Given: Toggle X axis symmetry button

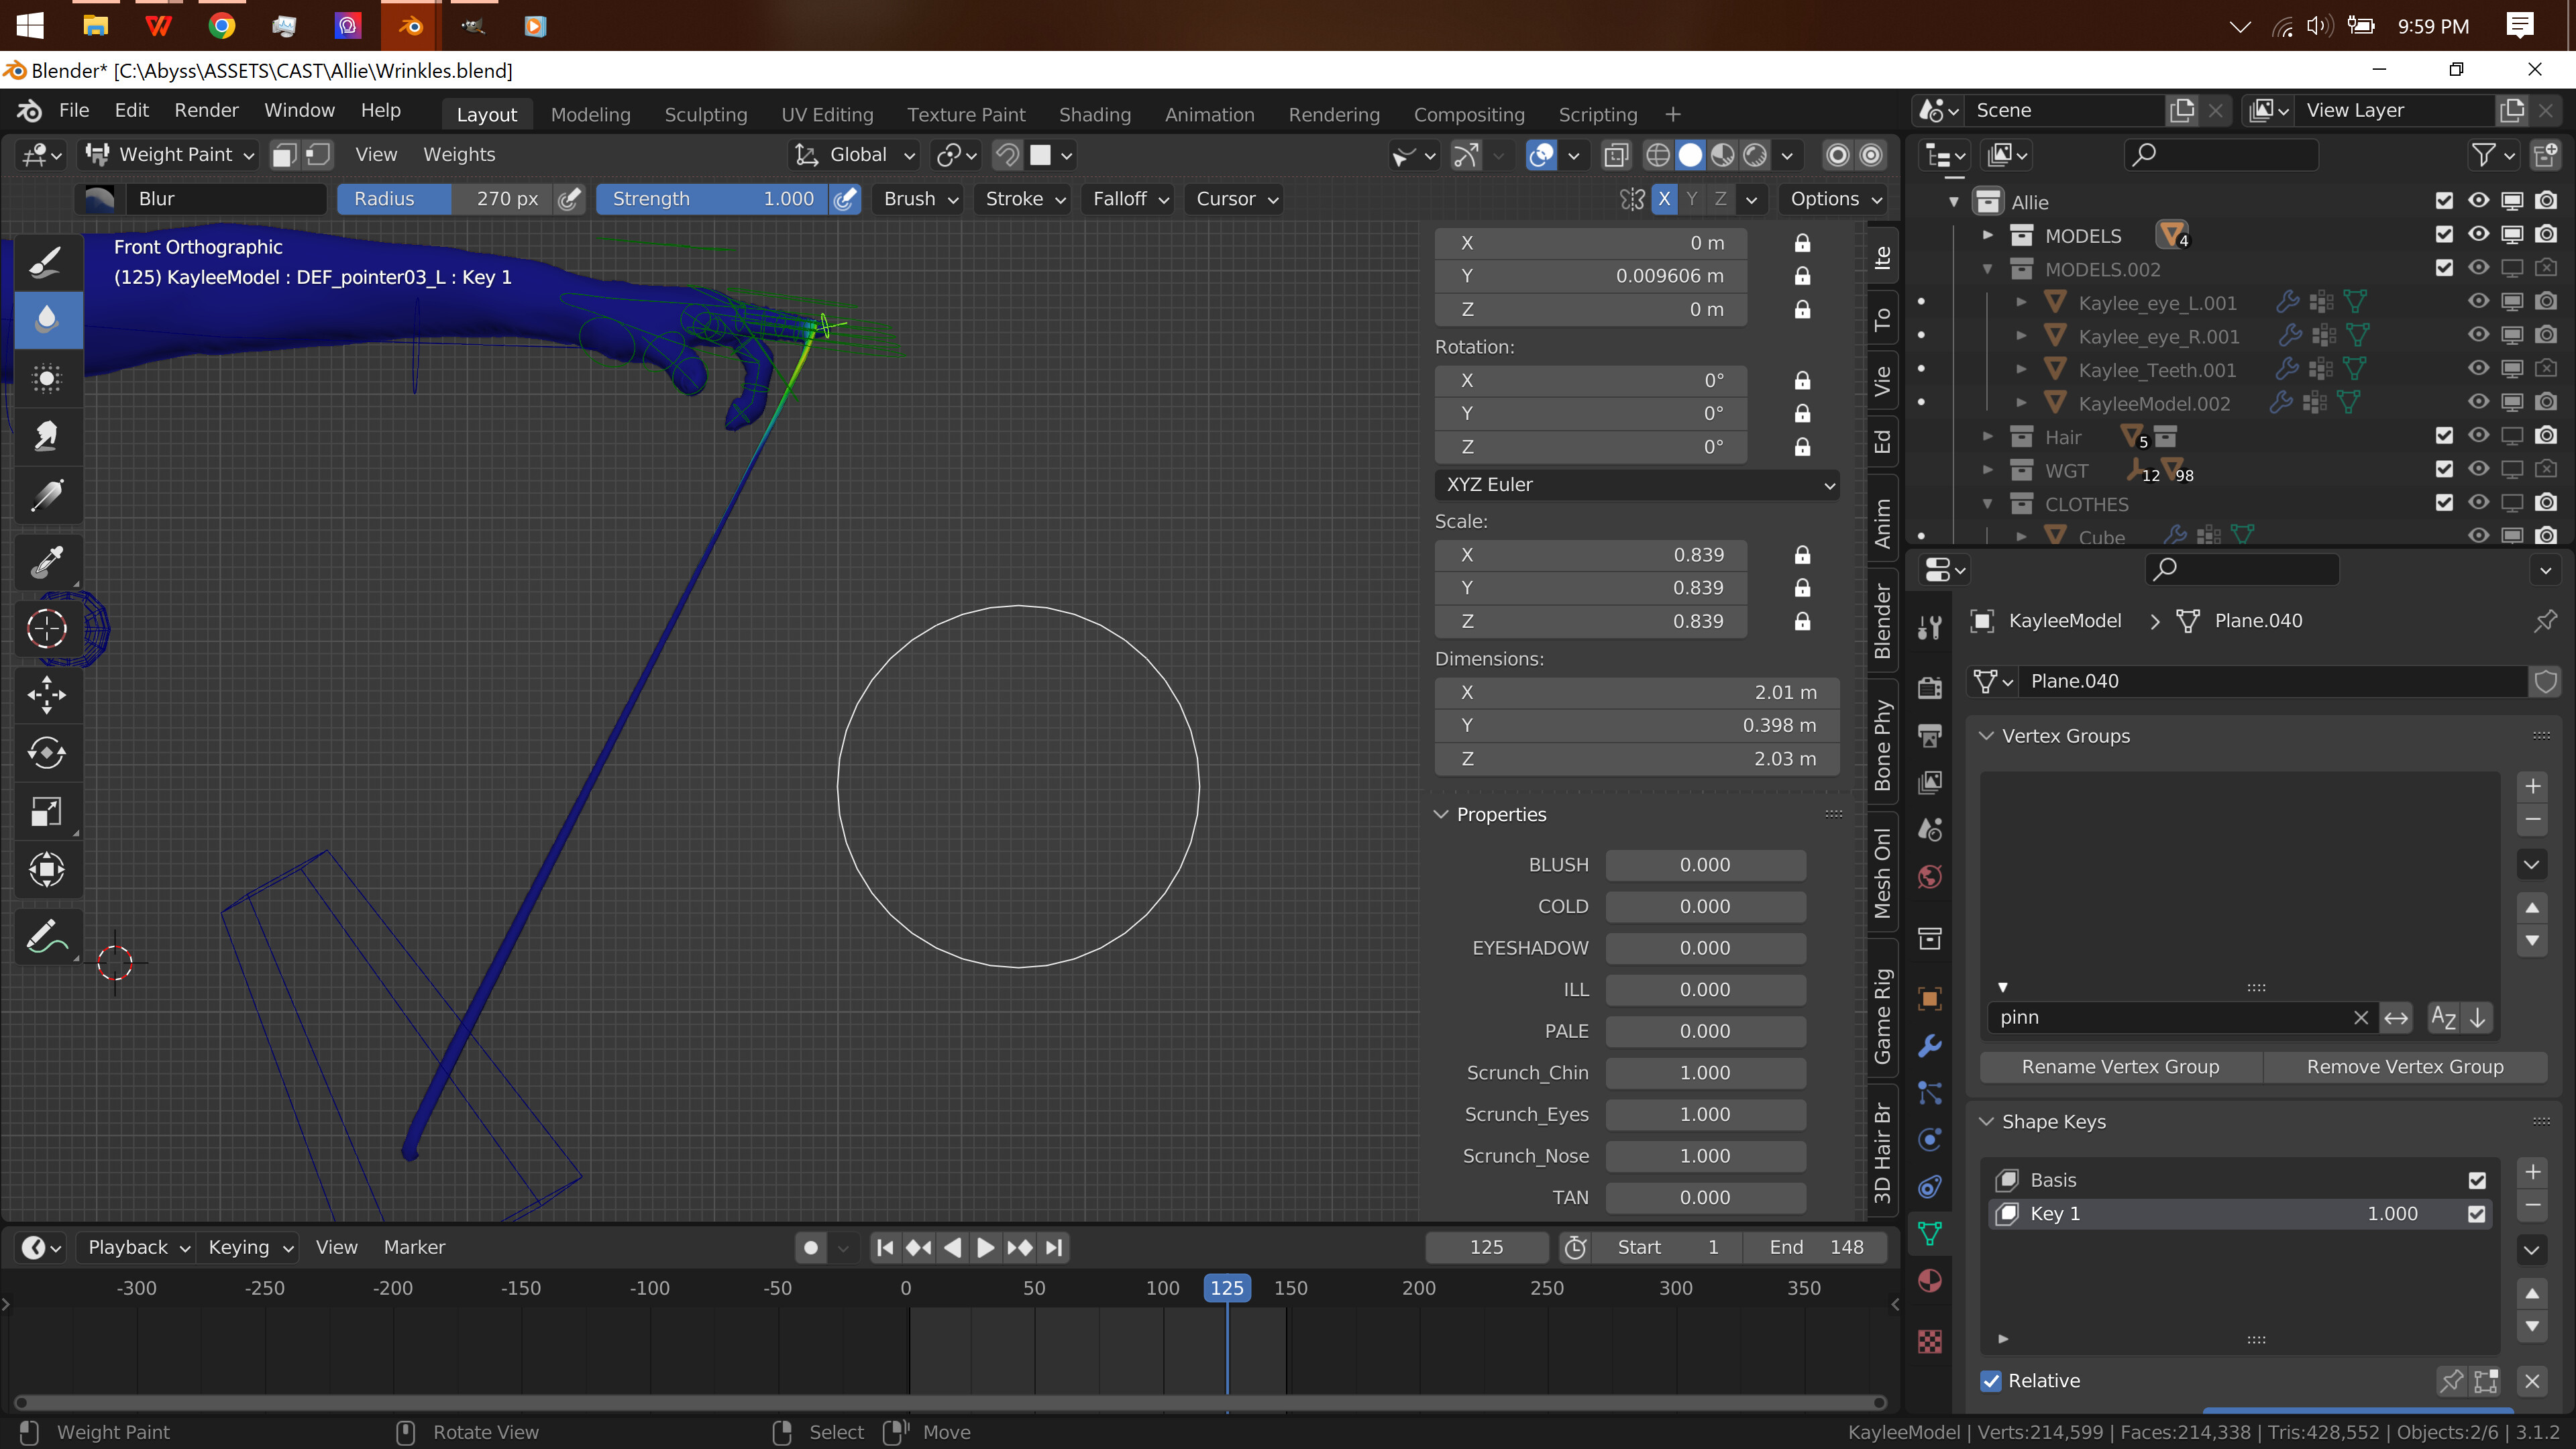Looking at the screenshot, I should click(1664, 199).
